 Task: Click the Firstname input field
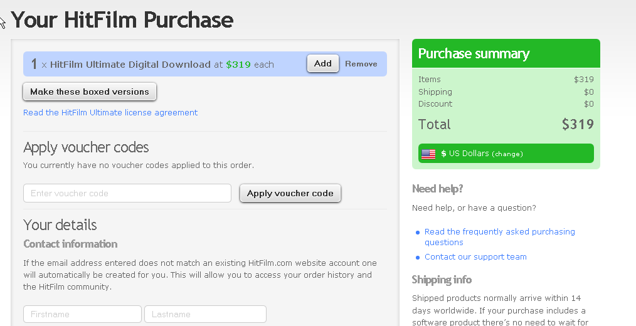[x=82, y=314]
